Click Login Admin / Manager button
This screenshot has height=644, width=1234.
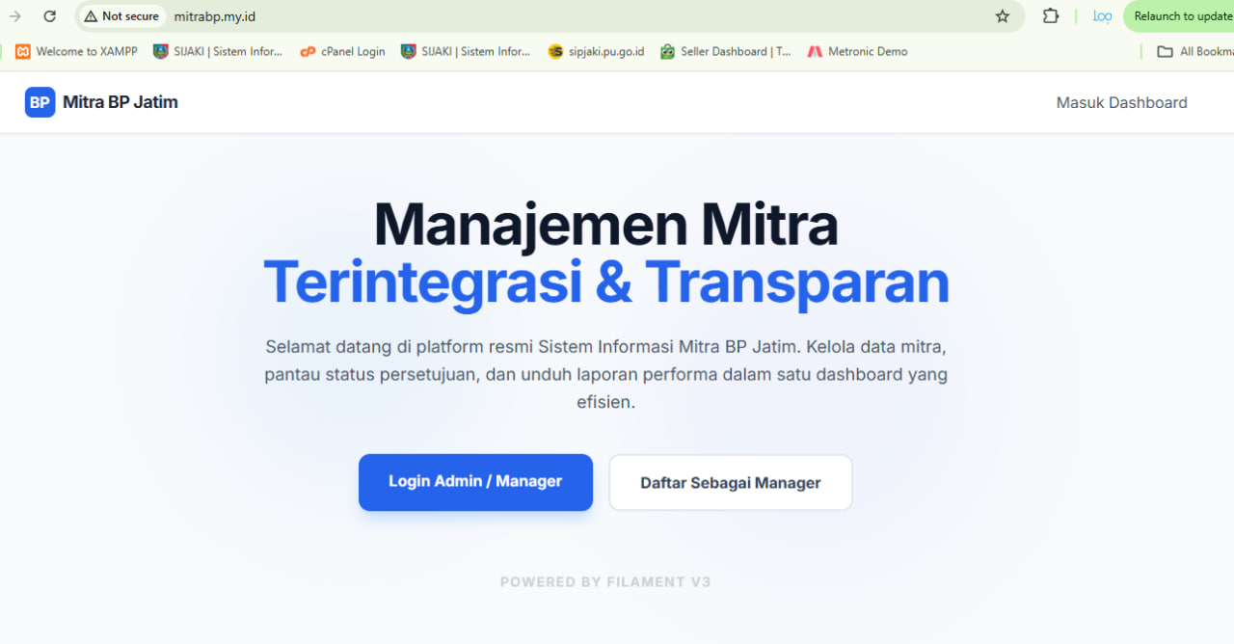(475, 481)
